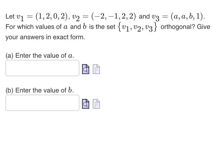The height and width of the screenshot is (153, 212).
Task: Click the faded P document icon in part (b)
Action: 96,104
